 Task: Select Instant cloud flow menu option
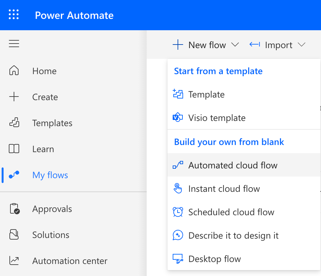224,189
